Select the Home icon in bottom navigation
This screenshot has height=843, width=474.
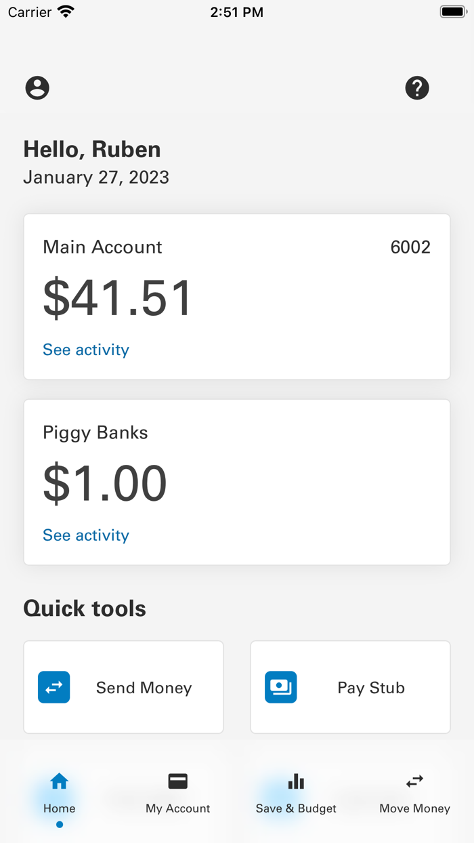tap(59, 781)
